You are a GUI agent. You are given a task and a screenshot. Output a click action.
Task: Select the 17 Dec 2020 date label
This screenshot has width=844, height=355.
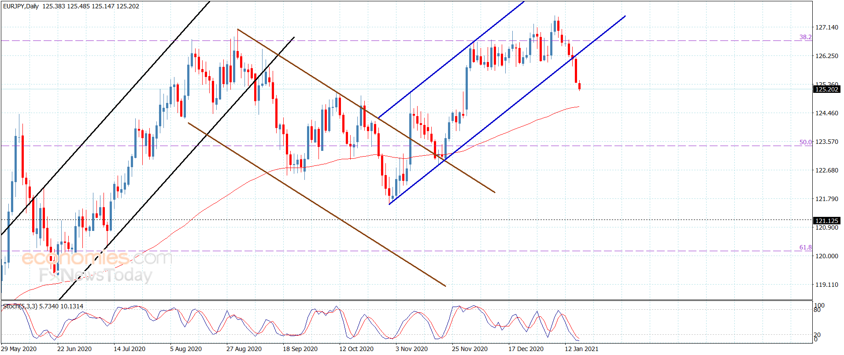(x=526, y=349)
